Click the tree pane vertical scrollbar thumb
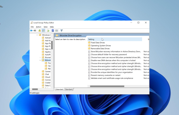The height and width of the screenshot is (115, 179). click(52, 45)
